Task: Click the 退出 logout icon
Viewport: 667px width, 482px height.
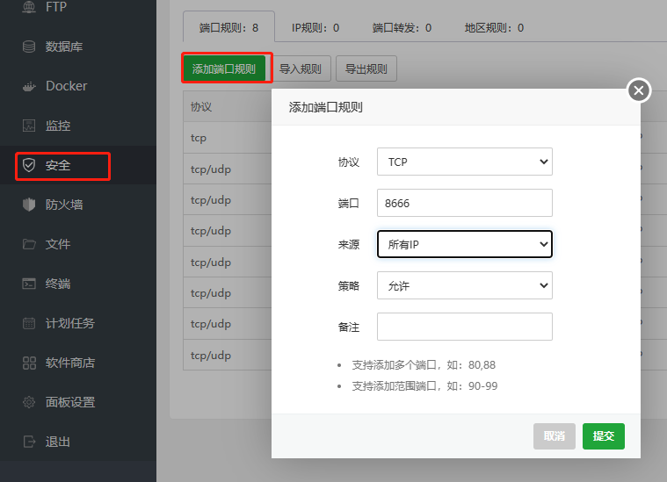Action: 29,442
